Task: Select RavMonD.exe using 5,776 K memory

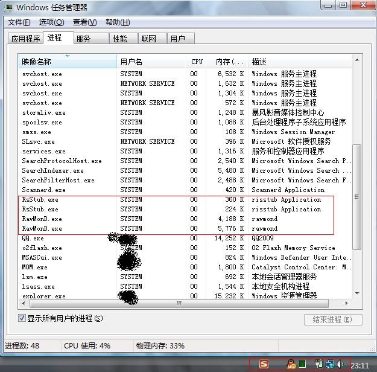Action: coord(185,228)
